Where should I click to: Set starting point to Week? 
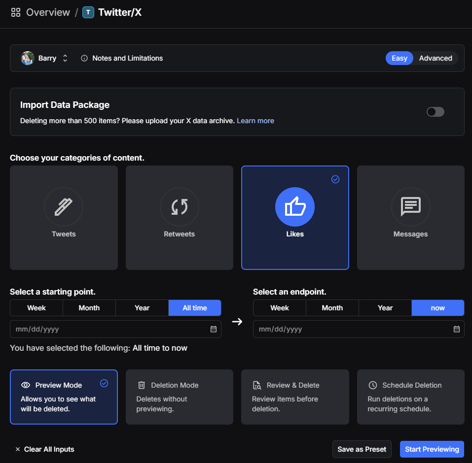click(36, 308)
